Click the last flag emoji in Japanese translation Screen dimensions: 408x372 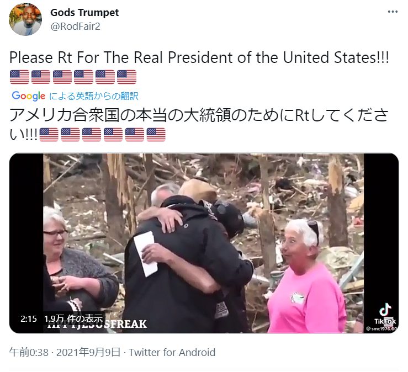click(x=156, y=135)
